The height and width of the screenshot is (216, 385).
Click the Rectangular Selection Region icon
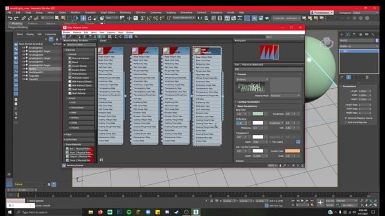click(x=70, y=18)
